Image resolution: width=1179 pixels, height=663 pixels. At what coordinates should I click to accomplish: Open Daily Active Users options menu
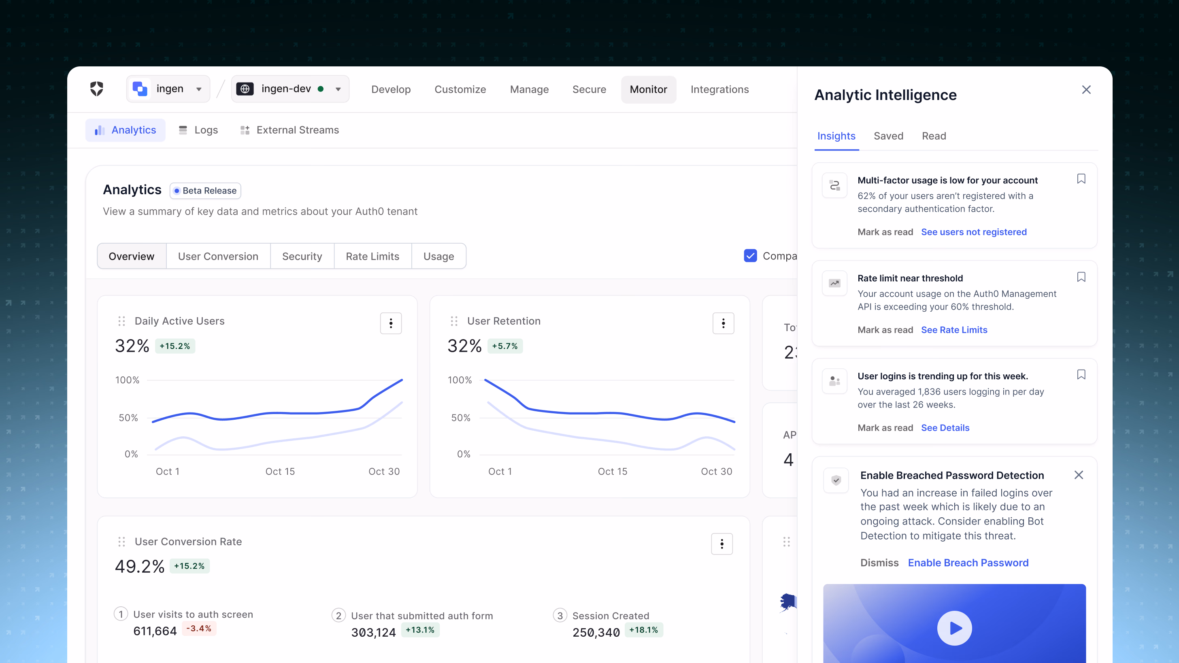tap(390, 323)
